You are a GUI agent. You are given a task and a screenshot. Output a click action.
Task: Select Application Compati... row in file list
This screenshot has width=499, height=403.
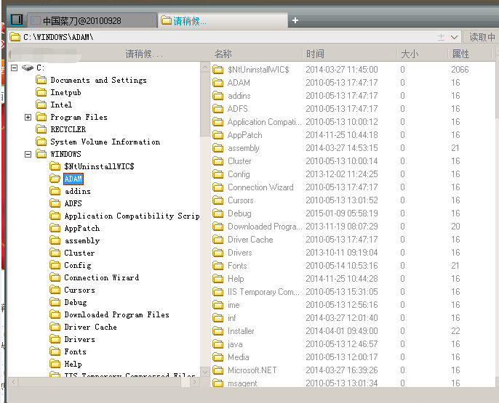[x=353, y=122]
